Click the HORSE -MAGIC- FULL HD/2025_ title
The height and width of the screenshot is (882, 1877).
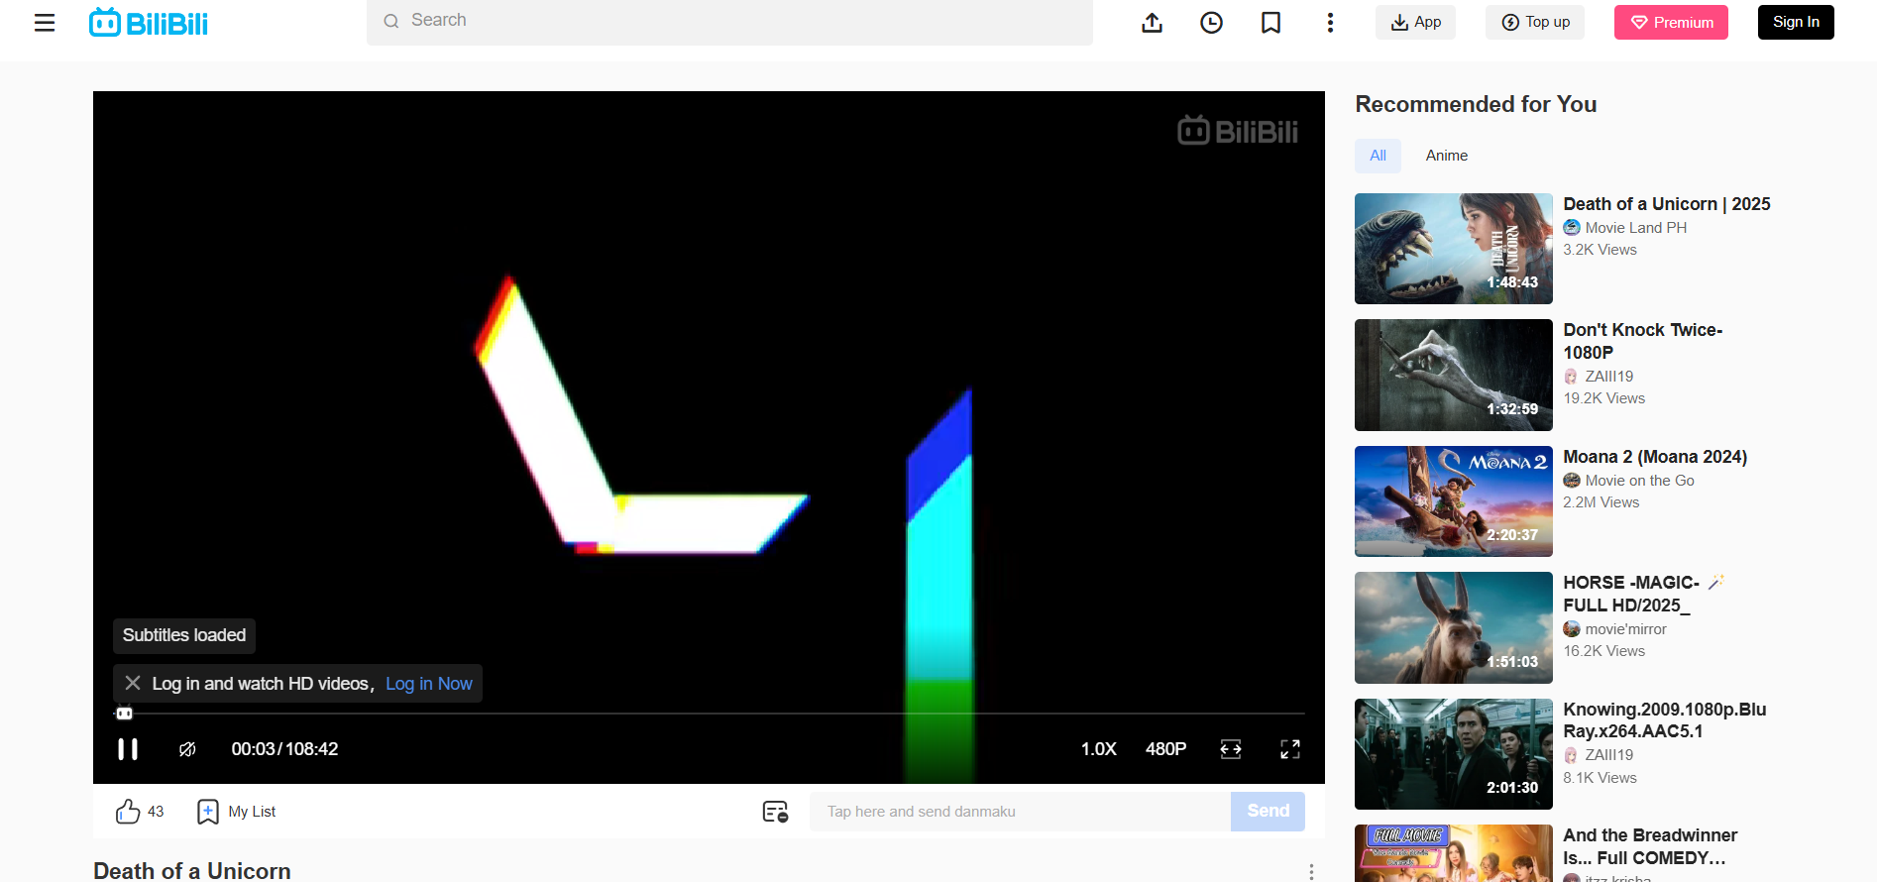pos(1644,594)
